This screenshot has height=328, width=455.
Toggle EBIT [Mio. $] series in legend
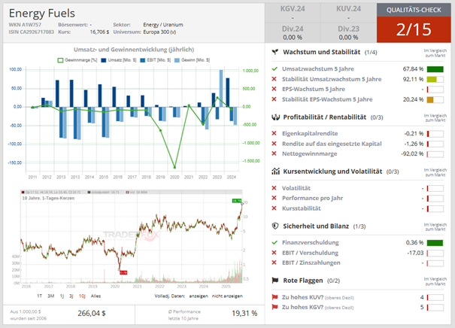coord(155,60)
